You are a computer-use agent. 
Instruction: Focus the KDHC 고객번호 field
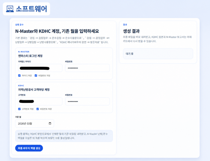pos(40,101)
